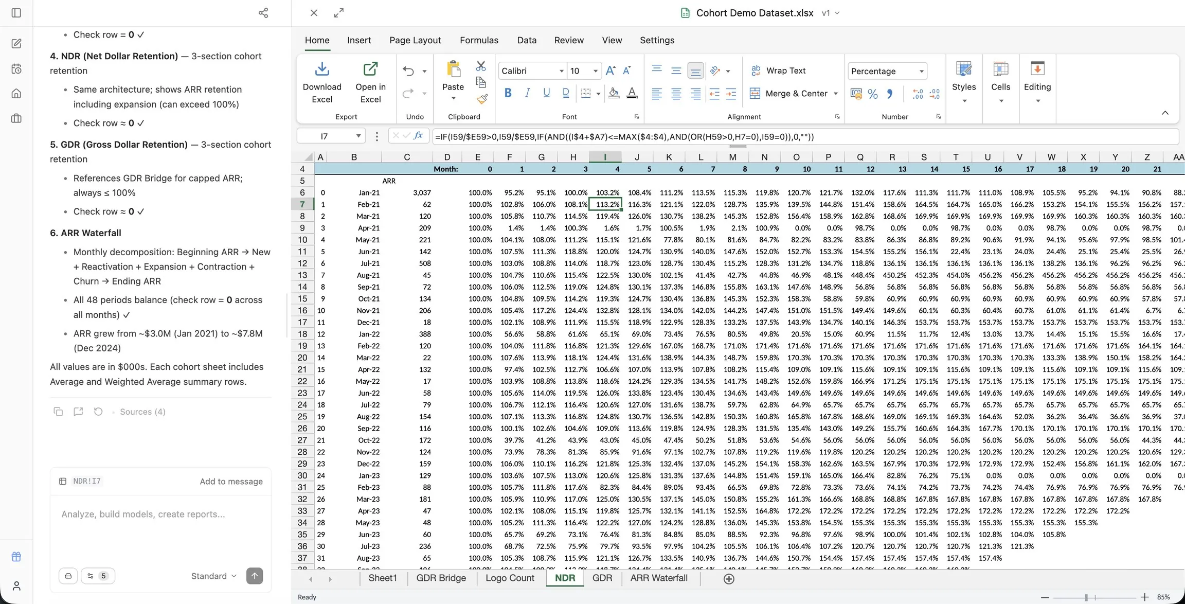Open the font size 10 dropdown
1185x604 pixels.
[596, 71]
